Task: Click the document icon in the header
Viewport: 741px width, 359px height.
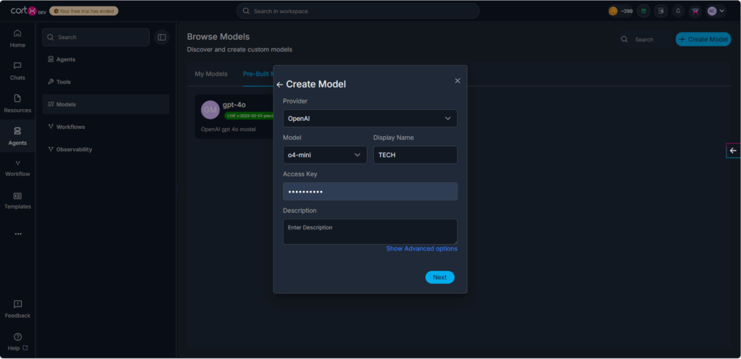Action: pos(661,11)
